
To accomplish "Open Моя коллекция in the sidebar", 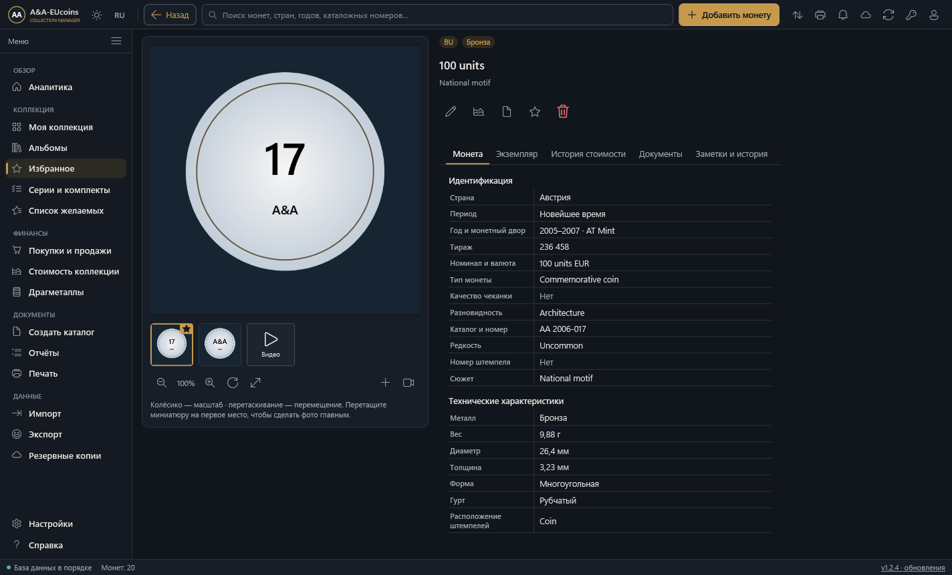I will coord(66,127).
